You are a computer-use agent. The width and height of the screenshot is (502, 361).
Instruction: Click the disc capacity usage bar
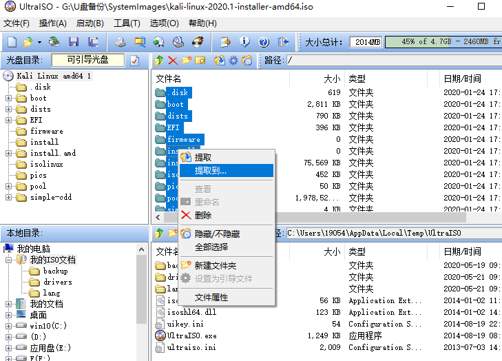(443, 42)
